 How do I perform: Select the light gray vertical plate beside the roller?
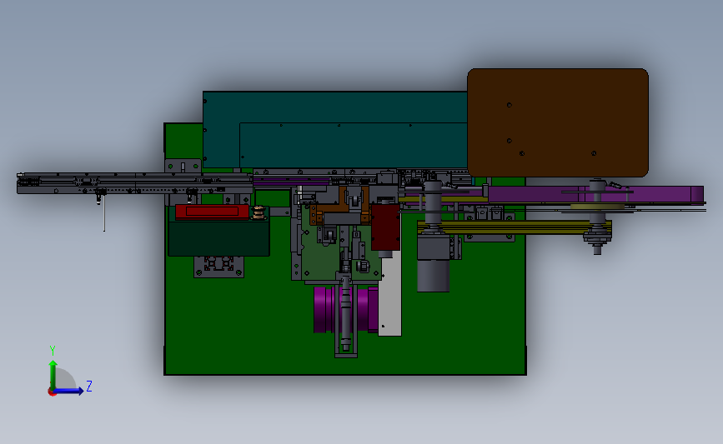[x=389, y=295]
